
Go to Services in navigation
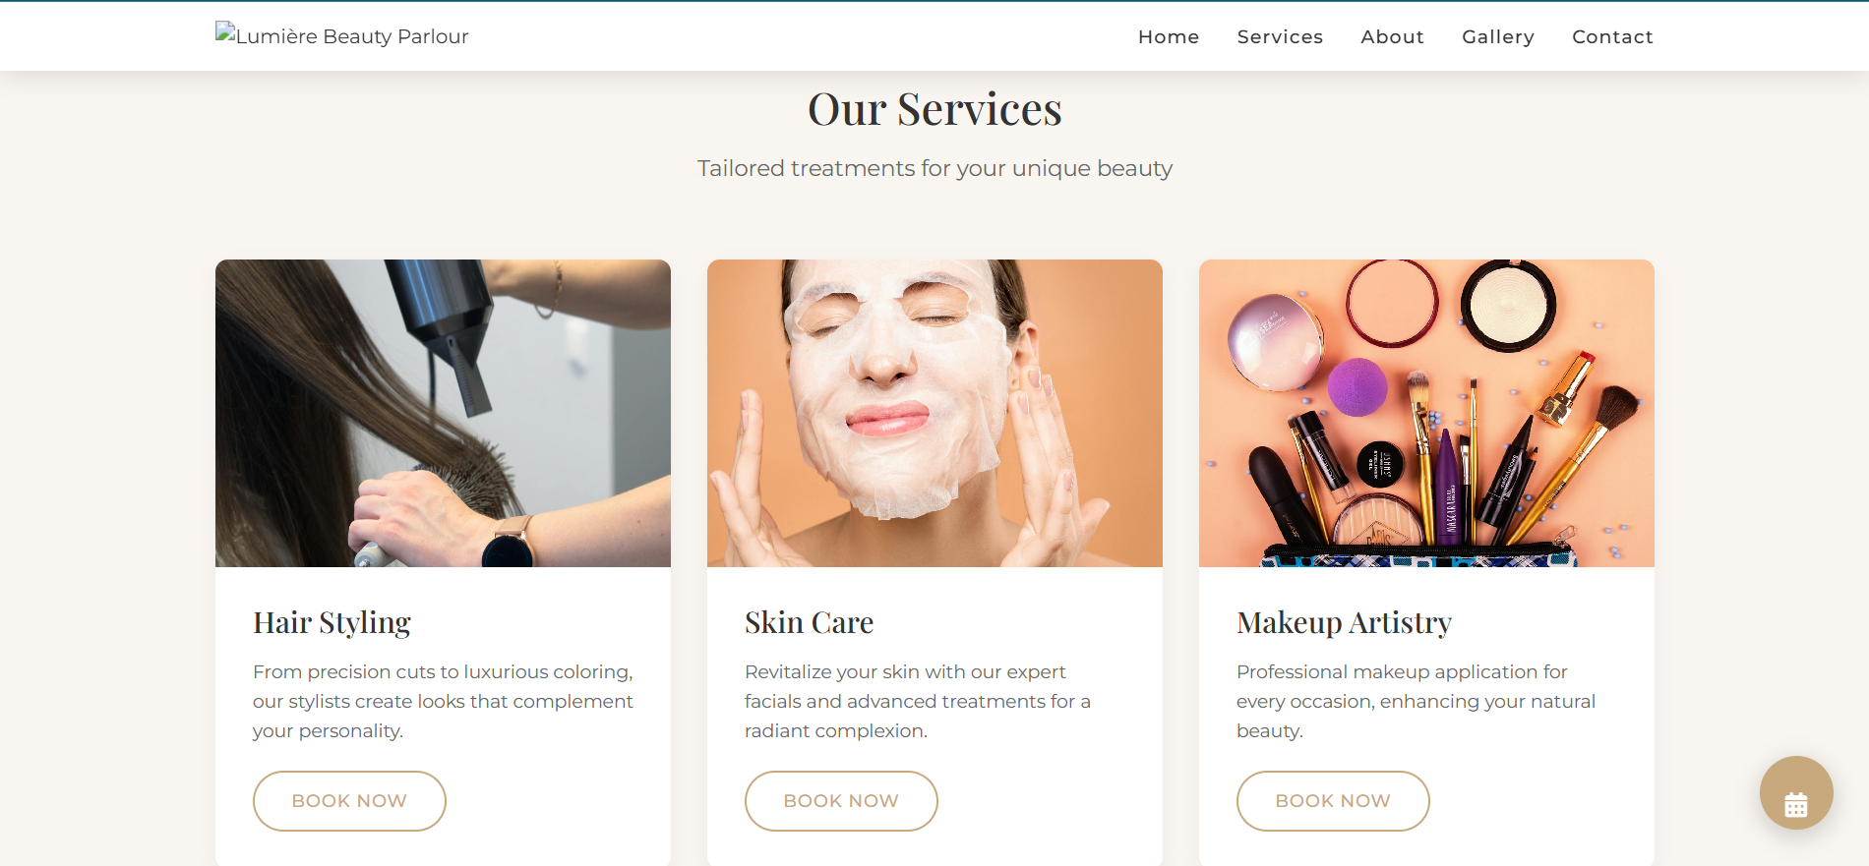coord(1280,36)
